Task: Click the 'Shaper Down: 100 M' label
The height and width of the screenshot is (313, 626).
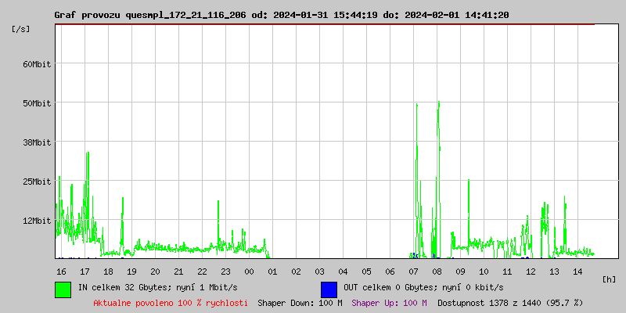Action: coord(300,303)
